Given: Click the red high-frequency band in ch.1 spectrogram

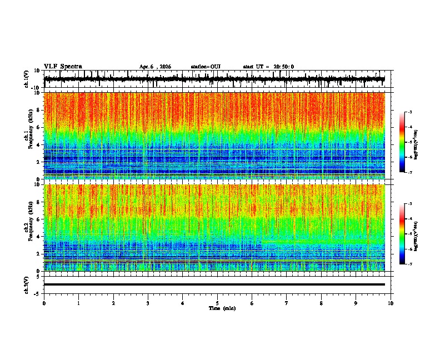Looking at the screenshot, I should coord(214,109).
